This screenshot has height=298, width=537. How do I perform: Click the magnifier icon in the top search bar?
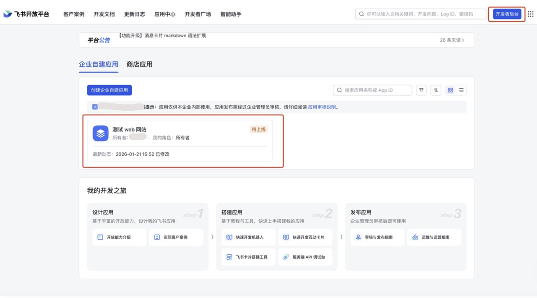[x=361, y=14]
